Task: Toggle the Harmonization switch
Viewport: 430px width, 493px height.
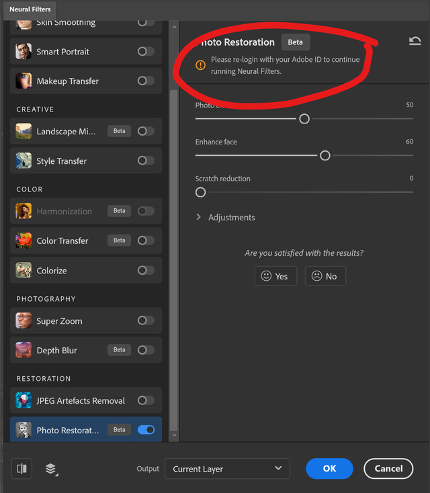Action: 146,211
